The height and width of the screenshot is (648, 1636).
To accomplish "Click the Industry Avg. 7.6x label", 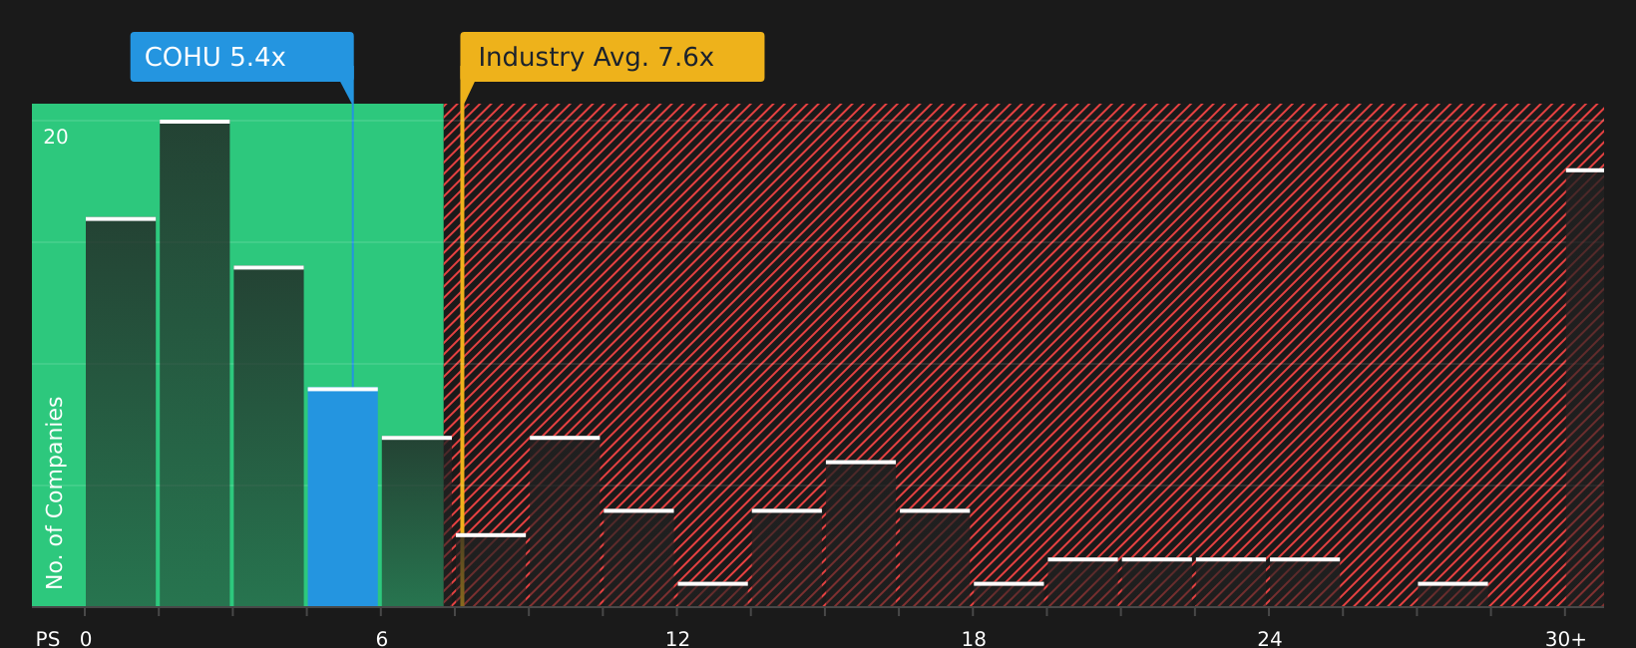I will tap(613, 57).
